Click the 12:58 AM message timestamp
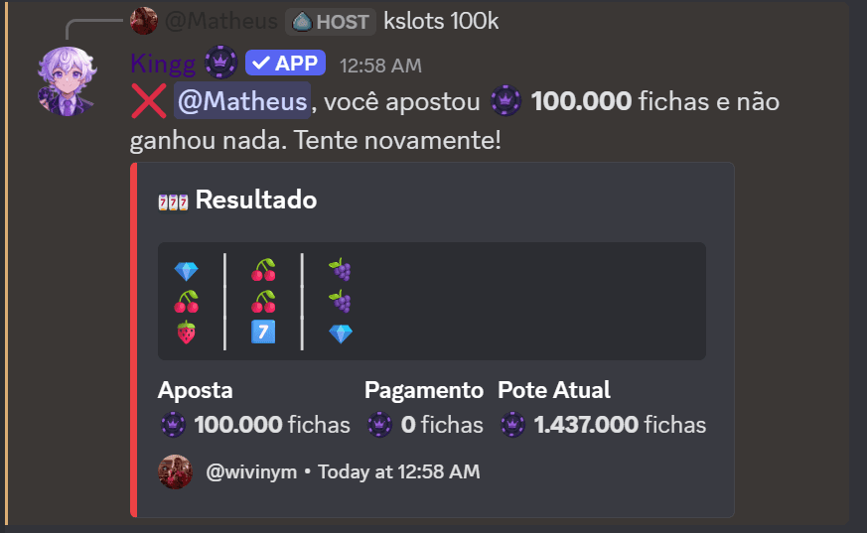 tap(380, 66)
